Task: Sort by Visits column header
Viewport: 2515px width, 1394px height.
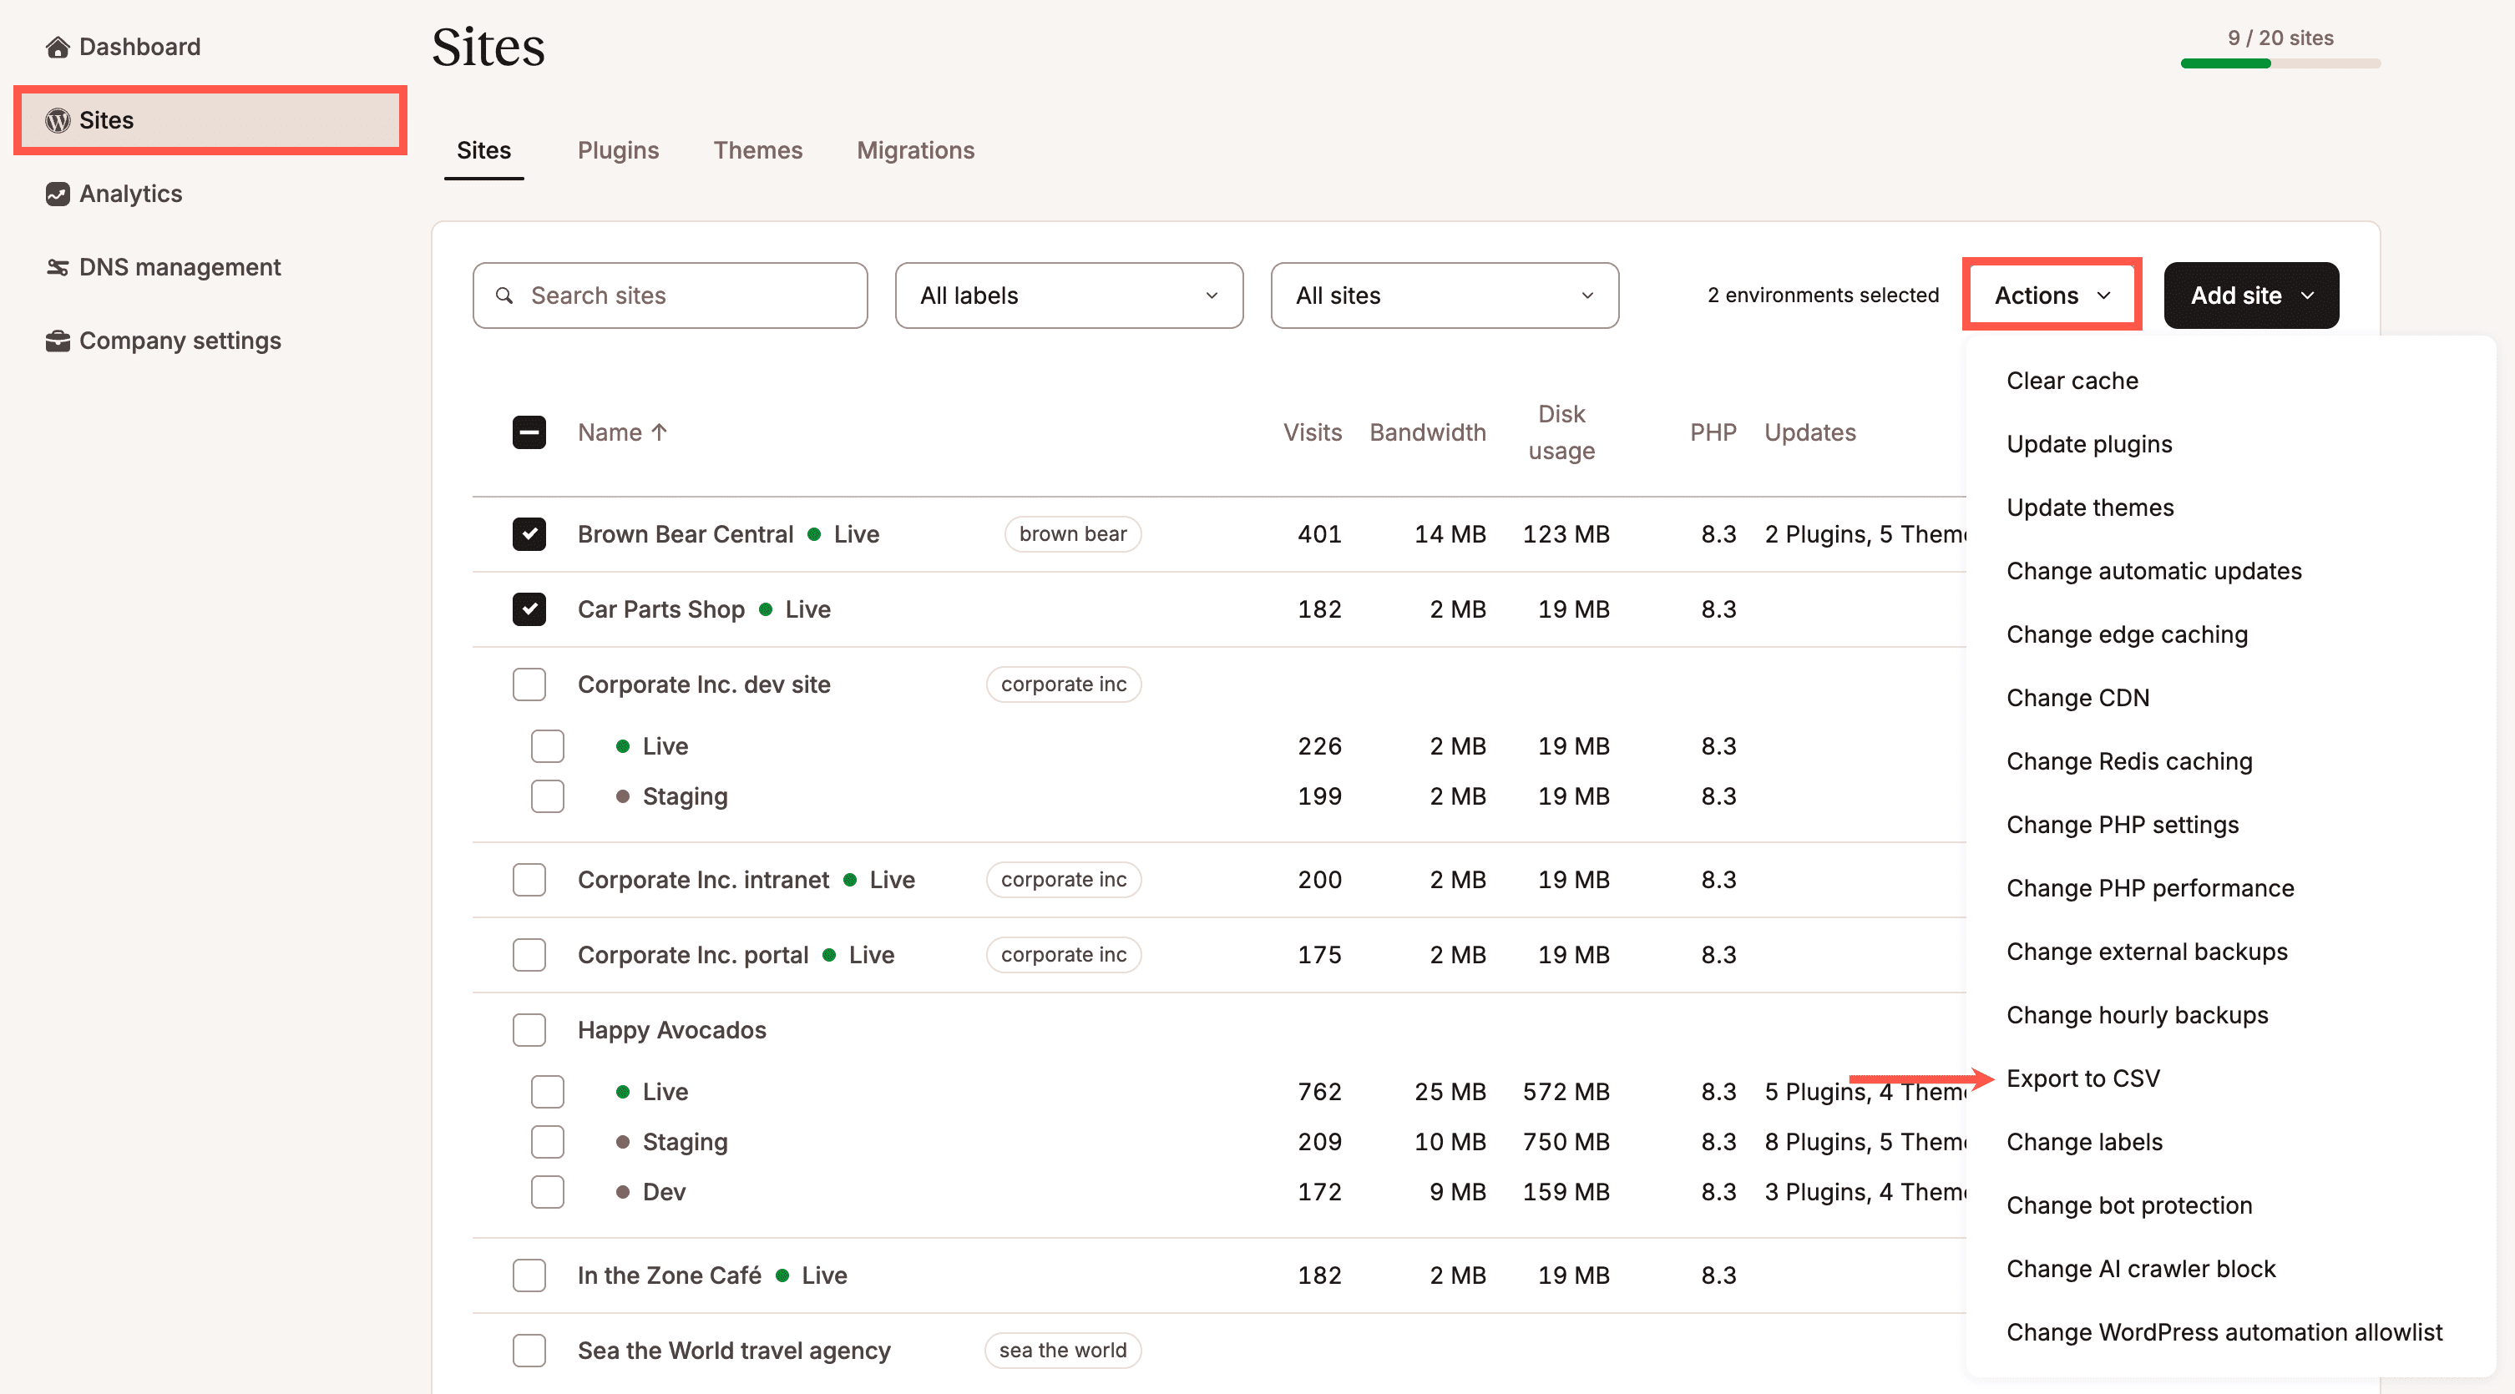Action: 1311,432
